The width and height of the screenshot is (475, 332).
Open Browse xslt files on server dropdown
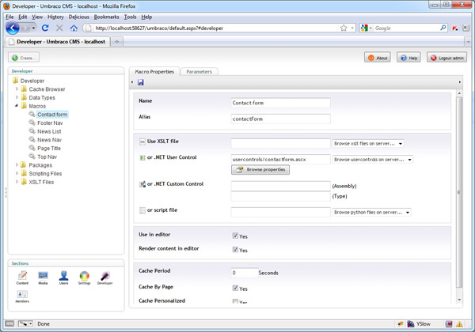(368, 144)
